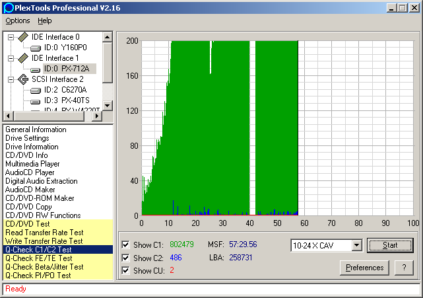Click the Ready status text
The height and width of the screenshot is (298, 423).
point(16,289)
